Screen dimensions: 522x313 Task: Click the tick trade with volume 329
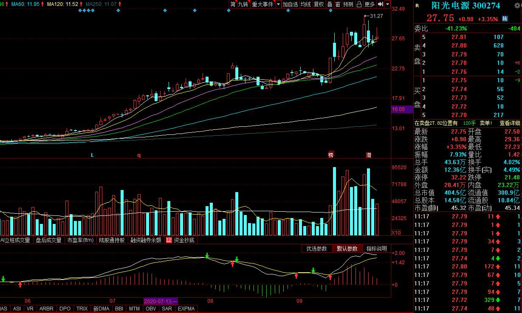coord(490,300)
